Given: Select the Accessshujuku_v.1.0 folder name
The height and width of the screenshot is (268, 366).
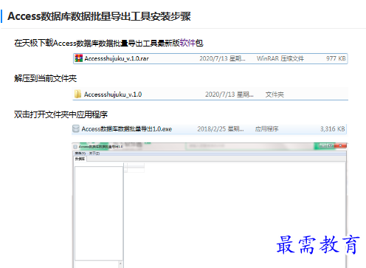Looking at the screenshot, I should tap(113, 95).
